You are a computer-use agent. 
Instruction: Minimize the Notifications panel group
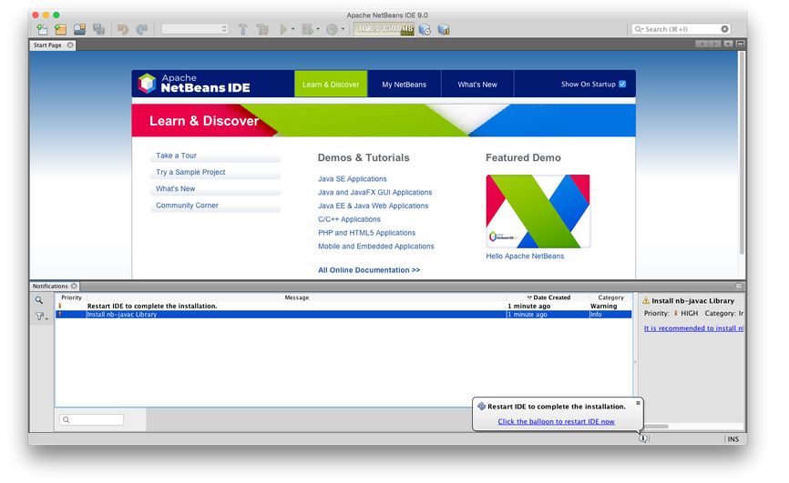(739, 286)
